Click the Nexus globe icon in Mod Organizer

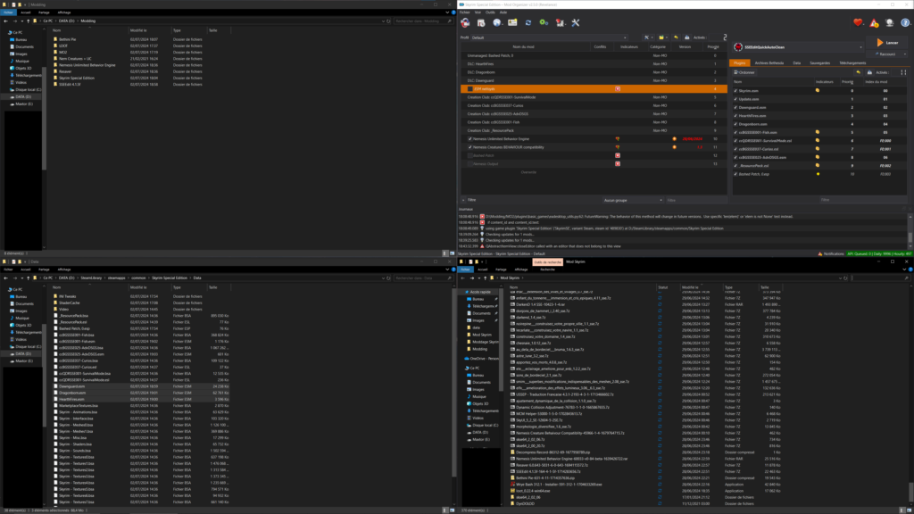point(496,22)
